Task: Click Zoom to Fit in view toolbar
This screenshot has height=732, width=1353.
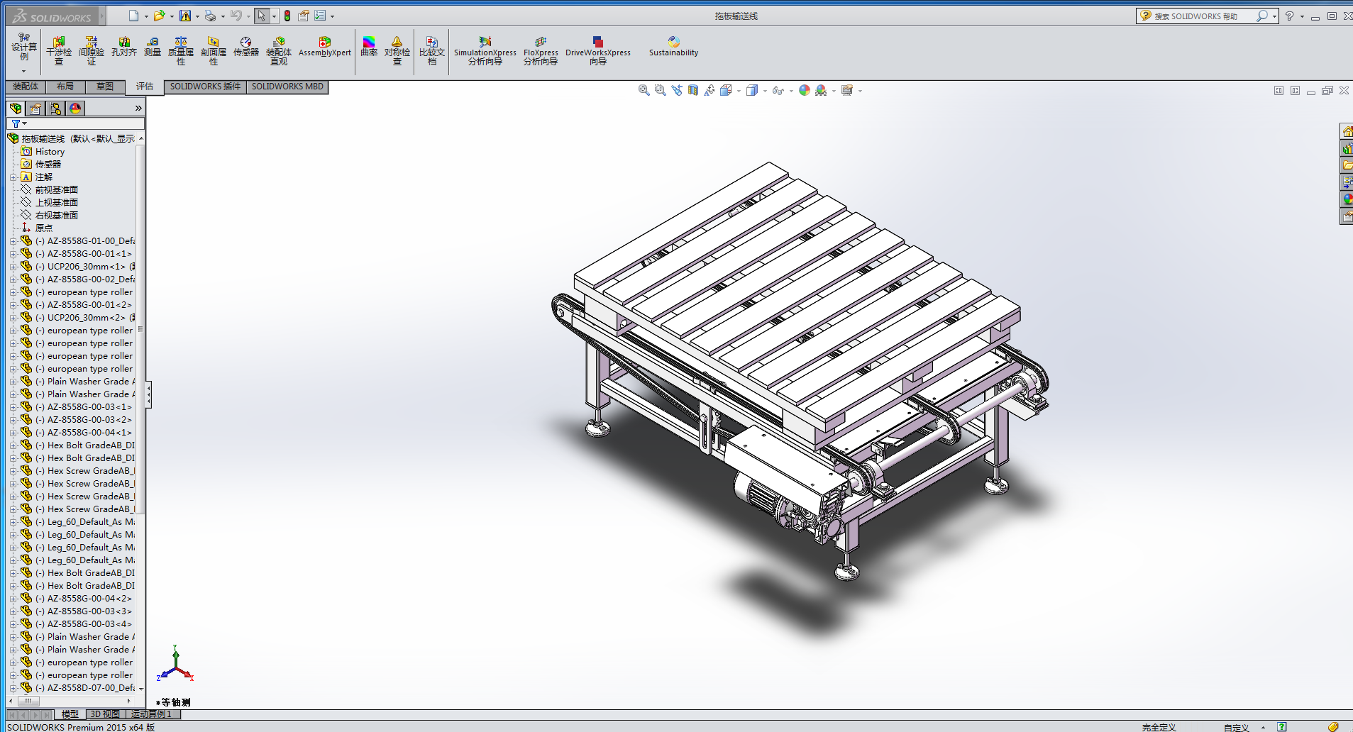Action: (x=644, y=90)
